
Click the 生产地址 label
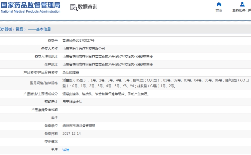pos(51,65)
